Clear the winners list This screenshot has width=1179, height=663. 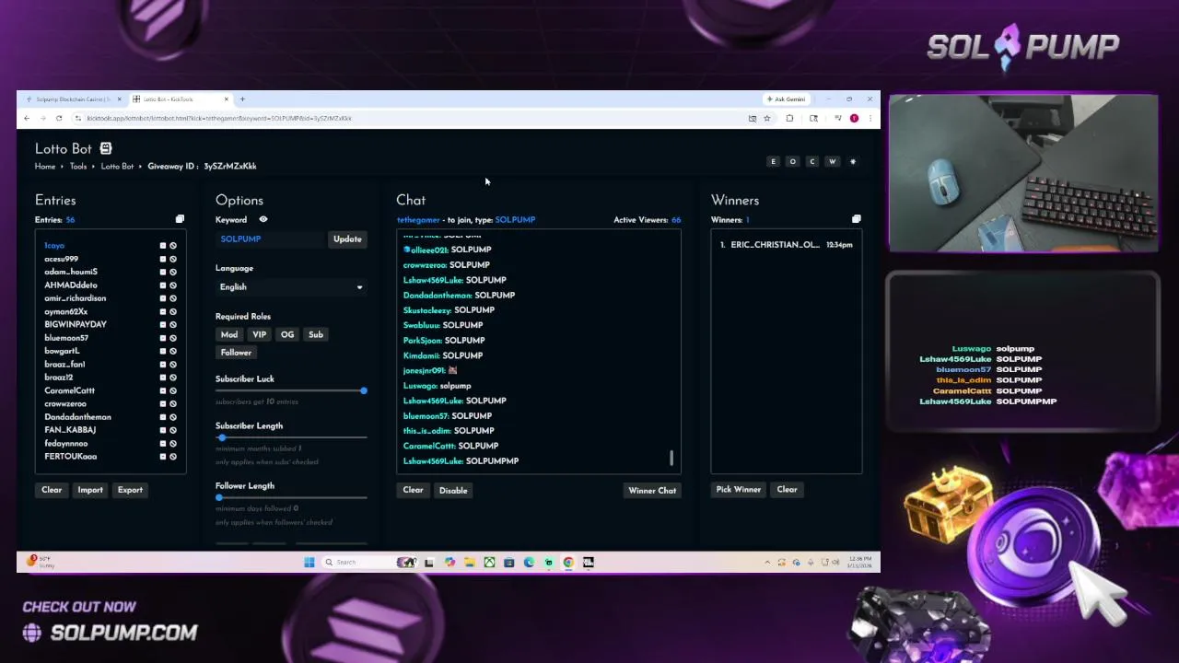[787, 490]
